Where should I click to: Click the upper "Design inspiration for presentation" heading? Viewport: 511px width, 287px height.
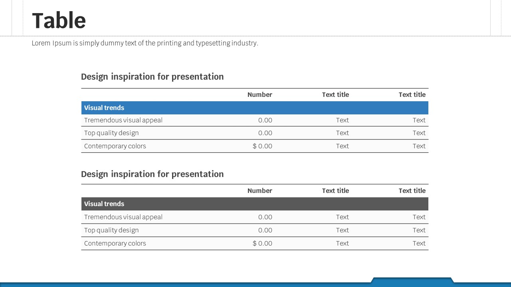click(152, 77)
